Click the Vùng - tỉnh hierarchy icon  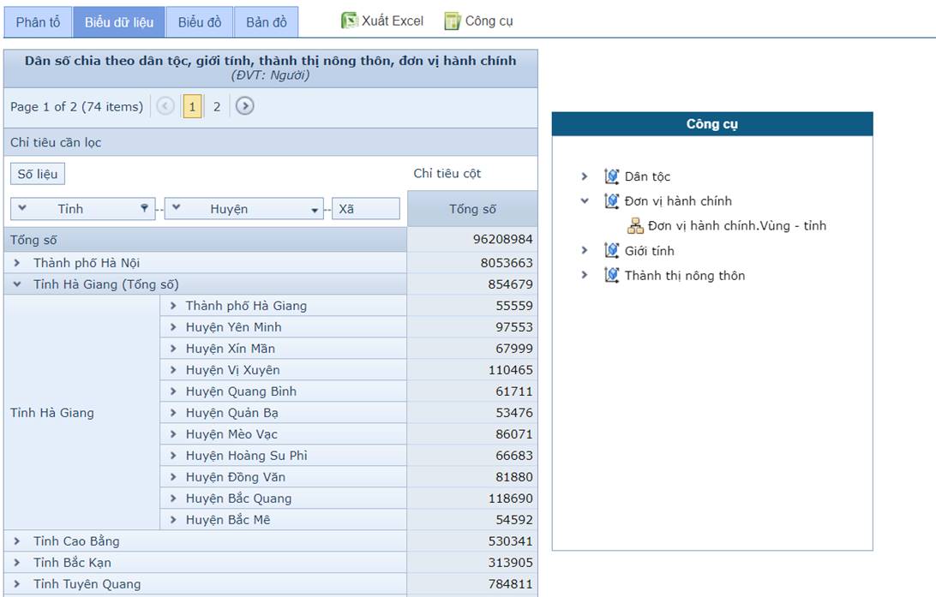(x=635, y=226)
